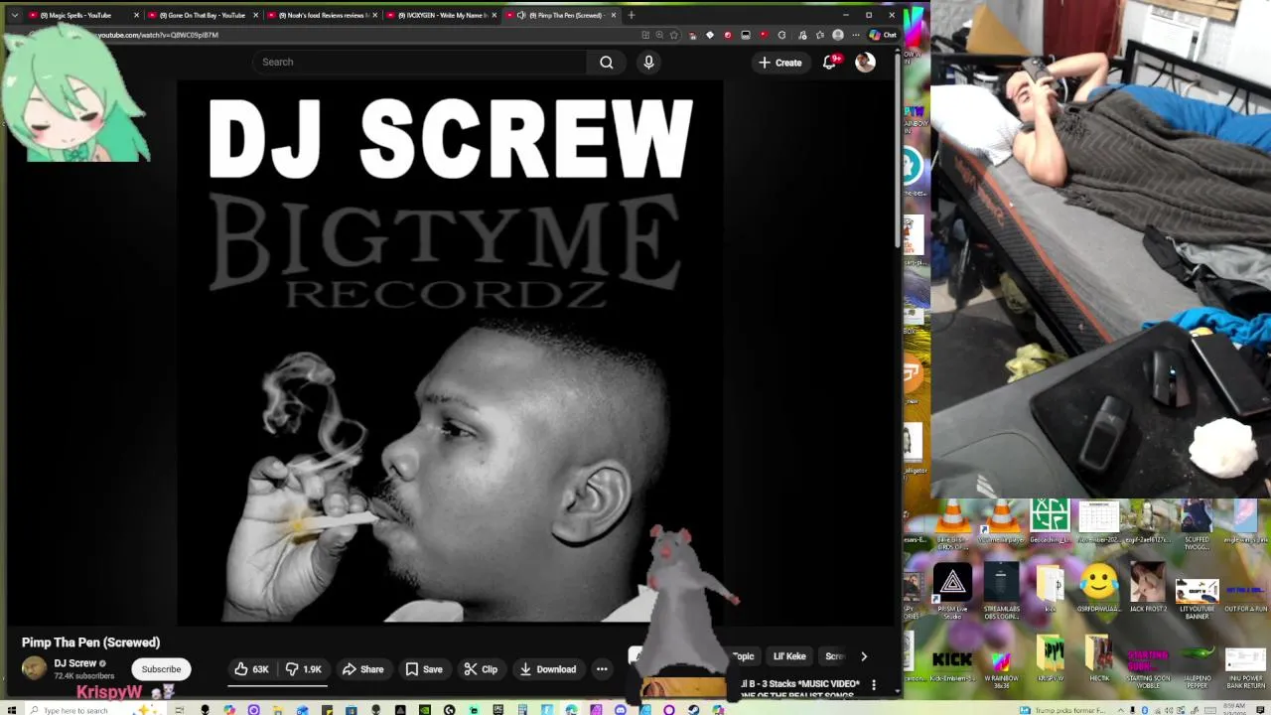Select the VLC media player shortcut
The height and width of the screenshot is (715, 1271).
click(x=1001, y=522)
